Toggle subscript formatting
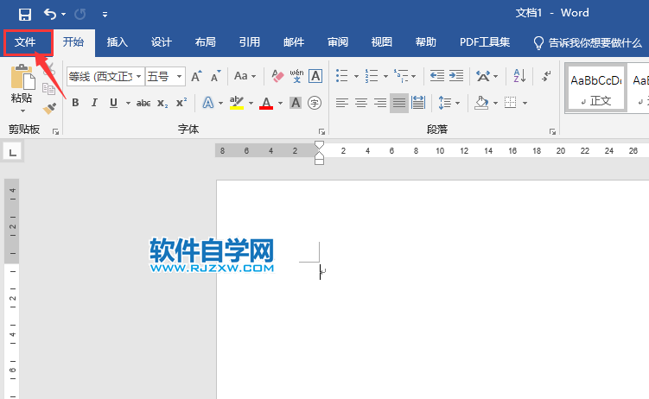649x399 pixels. pyautogui.click(x=162, y=103)
